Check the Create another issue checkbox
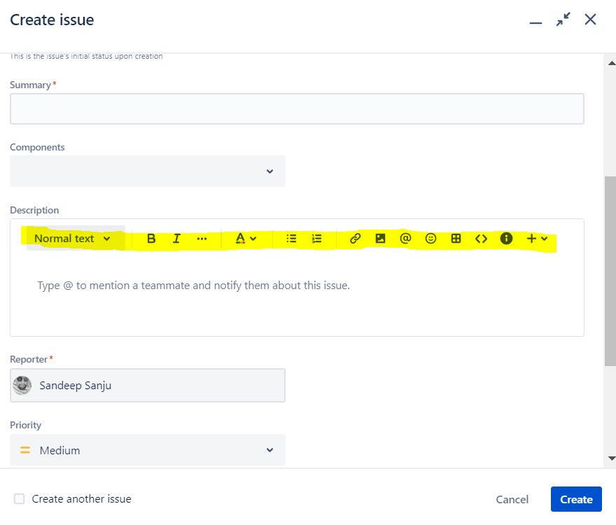Screen dimensions: 616x525 click(x=20, y=498)
